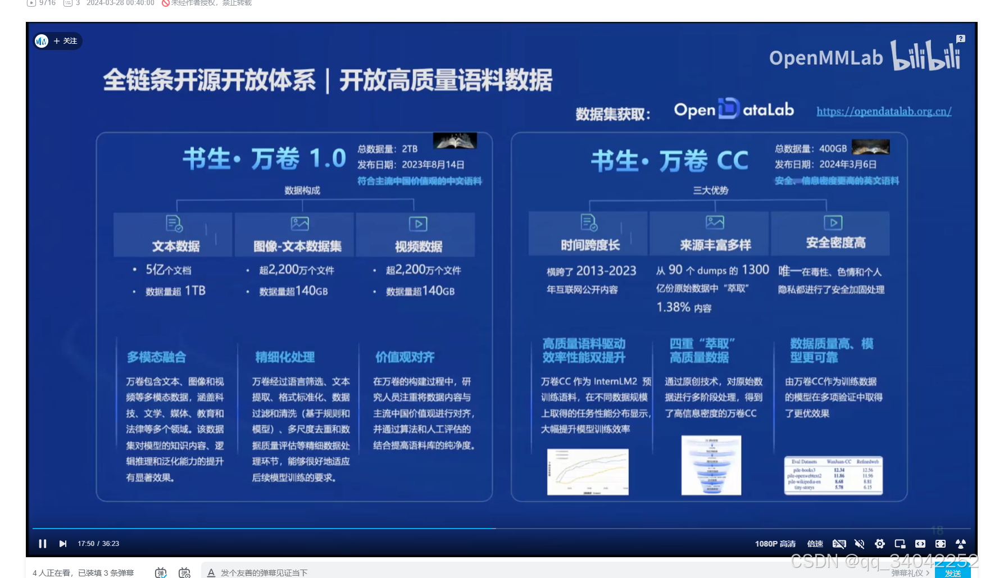981x578 pixels.
Task: Toggle the subtitles (字幕) icon
Action: pyautogui.click(x=839, y=544)
